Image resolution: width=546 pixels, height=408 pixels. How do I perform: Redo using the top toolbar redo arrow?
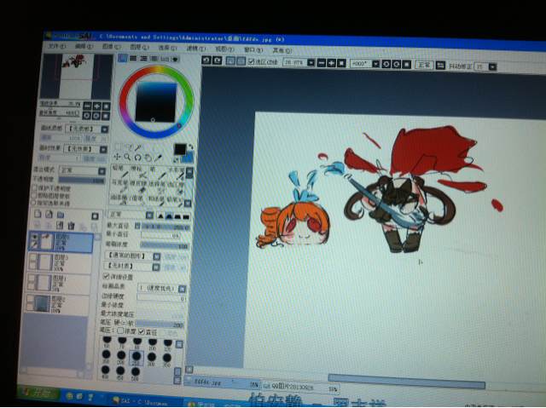[x=217, y=60]
